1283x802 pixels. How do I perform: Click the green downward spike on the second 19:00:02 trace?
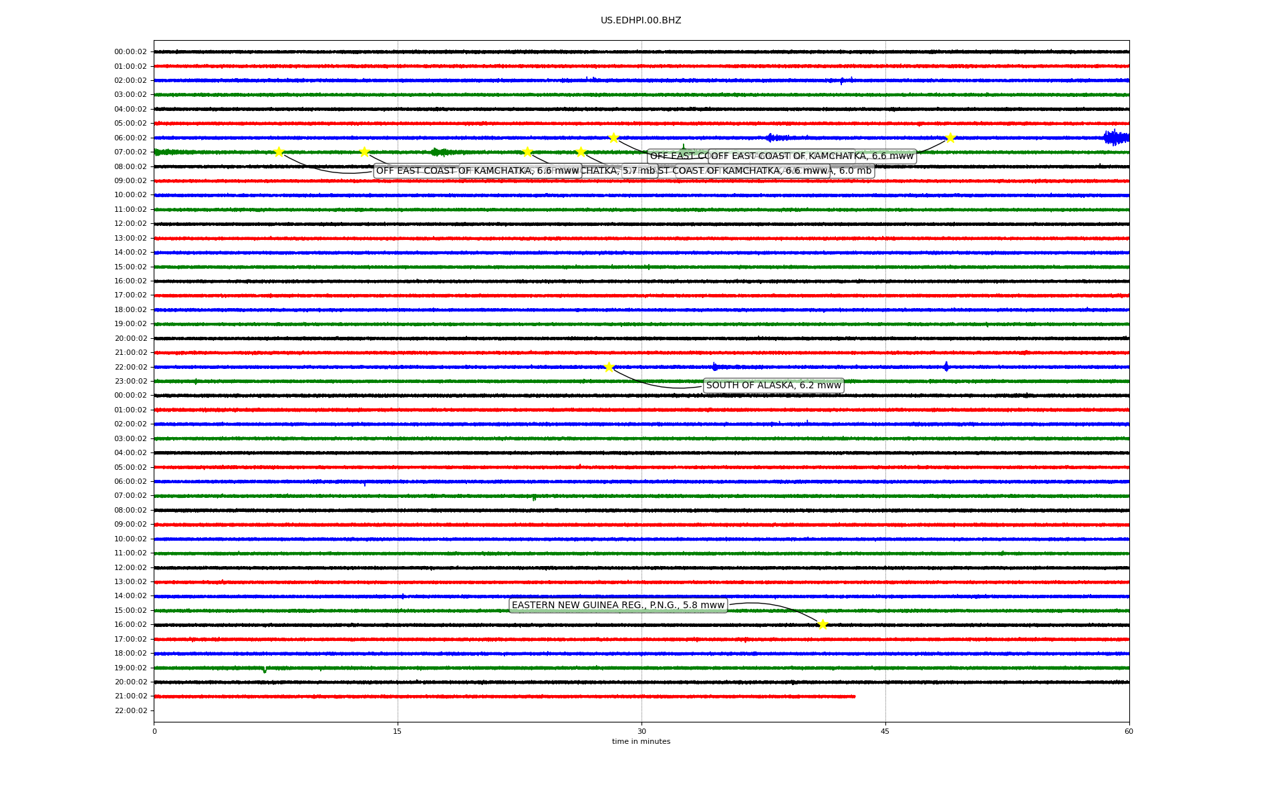pyautogui.click(x=265, y=670)
